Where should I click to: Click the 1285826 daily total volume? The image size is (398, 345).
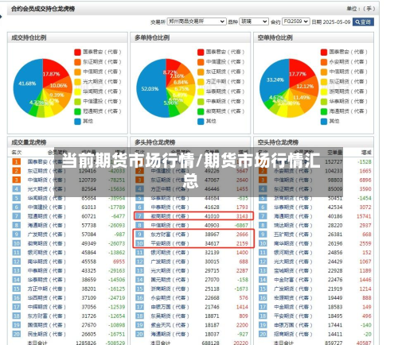coord(86,343)
